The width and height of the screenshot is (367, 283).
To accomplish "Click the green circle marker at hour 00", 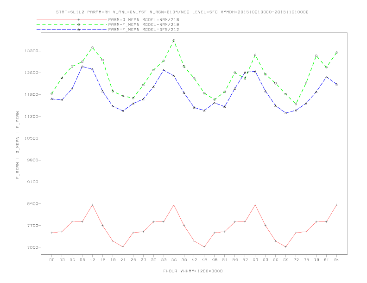I will [x=52, y=93].
